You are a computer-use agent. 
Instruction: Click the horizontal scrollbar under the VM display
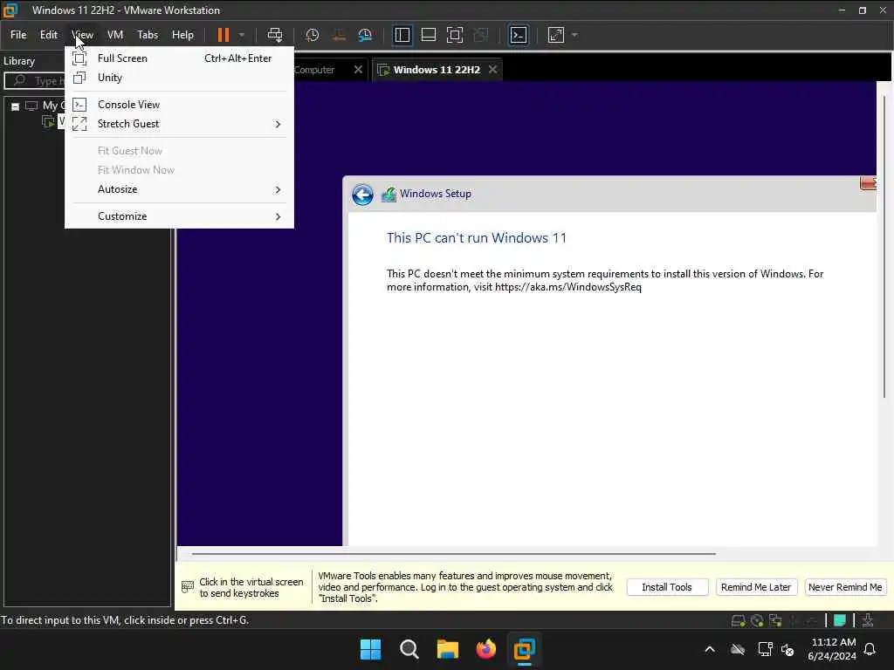point(454,553)
